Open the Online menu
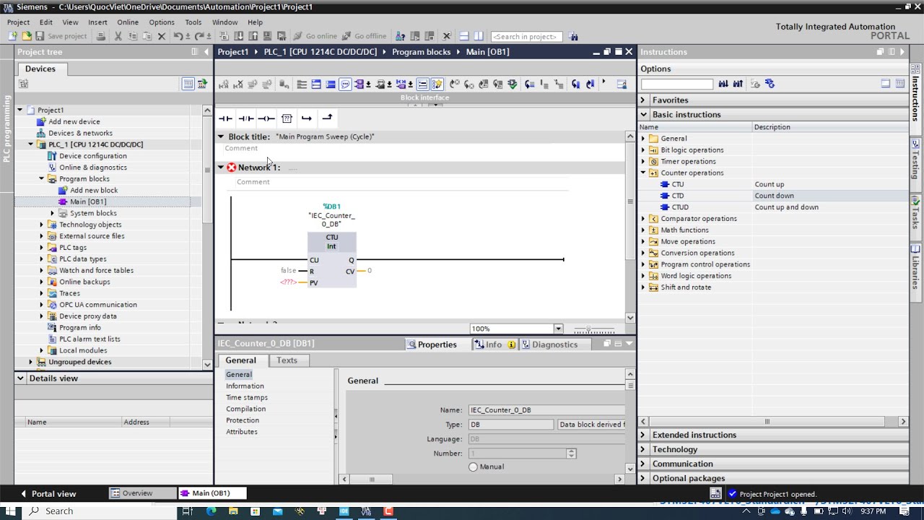Screen dimensions: 924x520 pos(128,22)
